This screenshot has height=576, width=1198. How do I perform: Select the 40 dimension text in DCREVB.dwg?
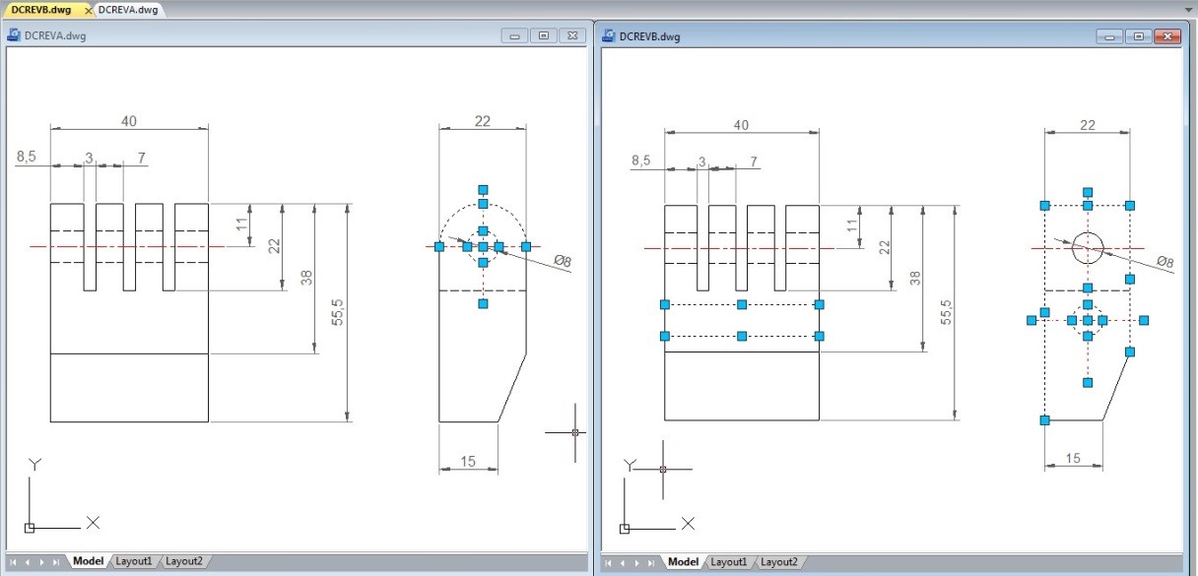click(x=741, y=124)
